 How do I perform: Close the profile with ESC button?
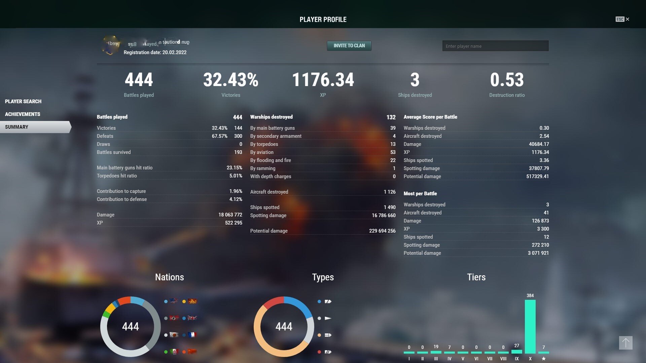622,19
